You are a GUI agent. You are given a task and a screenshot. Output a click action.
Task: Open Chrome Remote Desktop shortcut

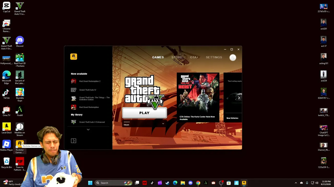pos(7,26)
